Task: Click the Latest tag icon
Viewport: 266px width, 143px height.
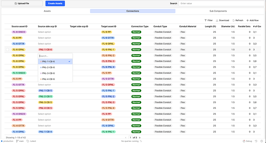Action: coord(28,141)
